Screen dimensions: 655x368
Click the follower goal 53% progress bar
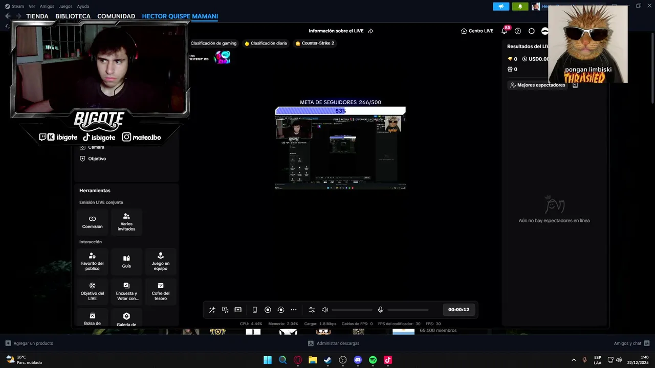(x=340, y=111)
